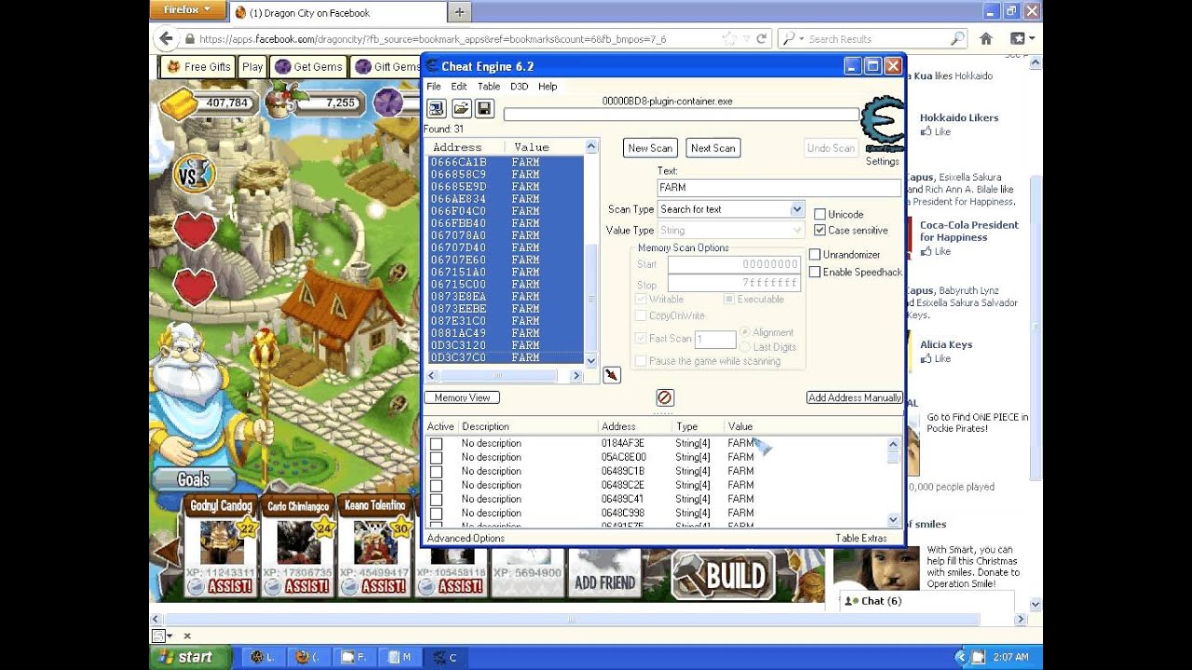Image resolution: width=1192 pixels, height=670 pixels.
Task: Click the ADD FRIEND tile in the game
Action: [604, 570]
